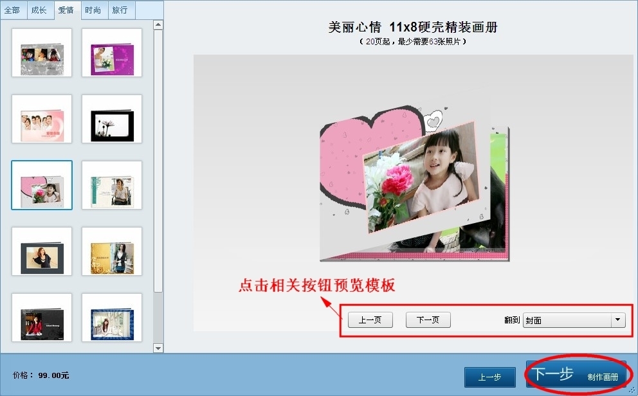Select the pink heart template thumbnail
This screenshot has width=638, height=396.
click(42, 185)
